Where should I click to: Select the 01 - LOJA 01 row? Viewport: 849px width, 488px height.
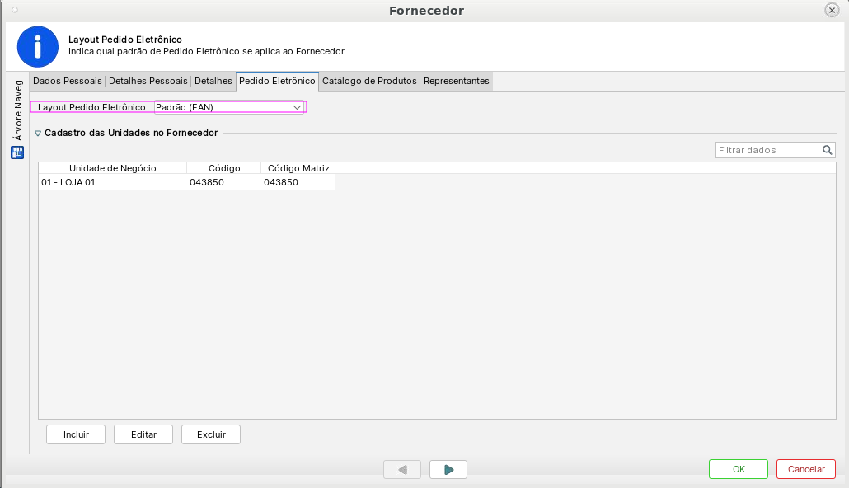187,182
